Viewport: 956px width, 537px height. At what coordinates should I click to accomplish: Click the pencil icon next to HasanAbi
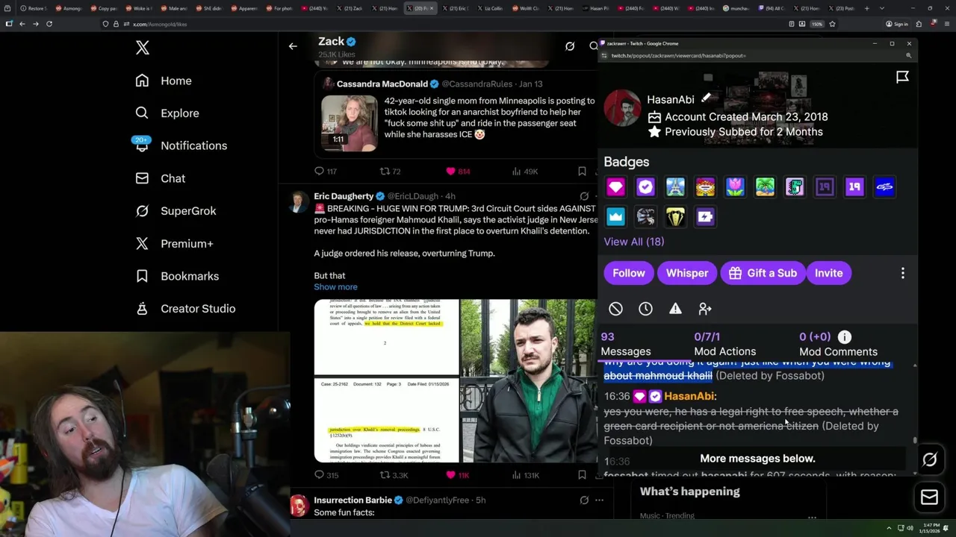click(706, 98)
